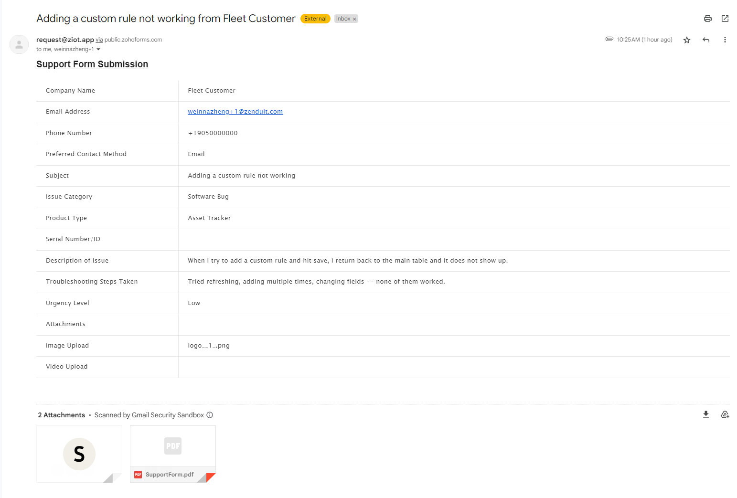
Task: Print this email
Action: (x=707, y=19)
